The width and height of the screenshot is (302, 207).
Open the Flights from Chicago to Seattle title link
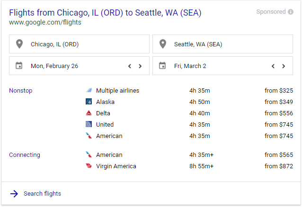pos(105,13)
